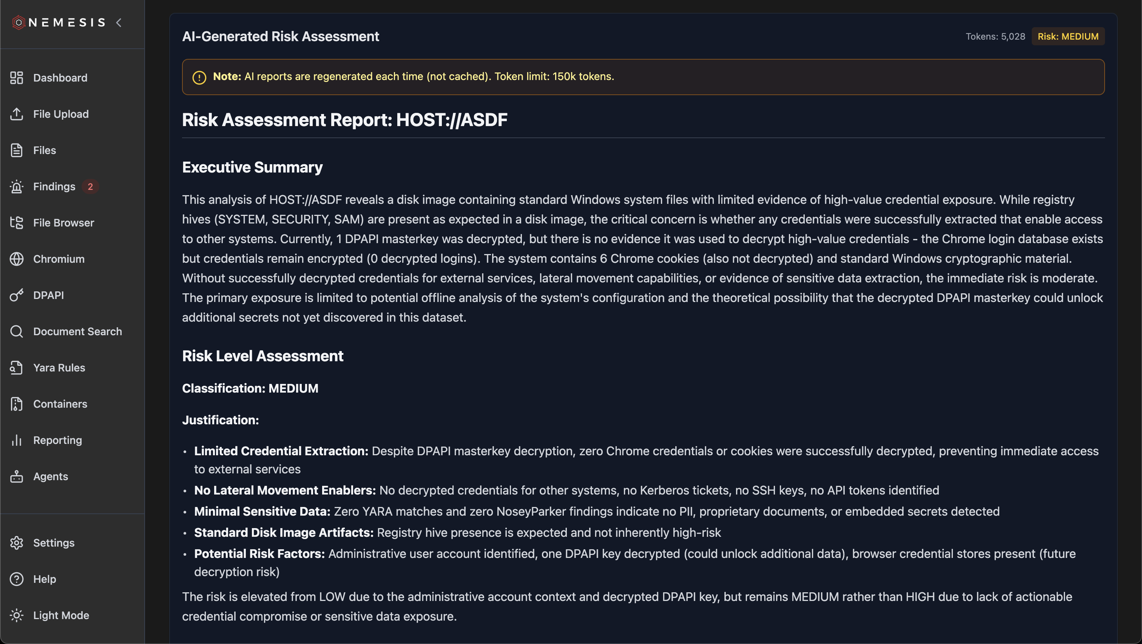
Task: Select the File Upload icon
Action: [16, 114]
